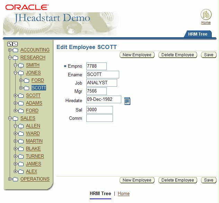Click the Home icon in the header
This screenshot has width=219, height=203.
click(206, 15)
